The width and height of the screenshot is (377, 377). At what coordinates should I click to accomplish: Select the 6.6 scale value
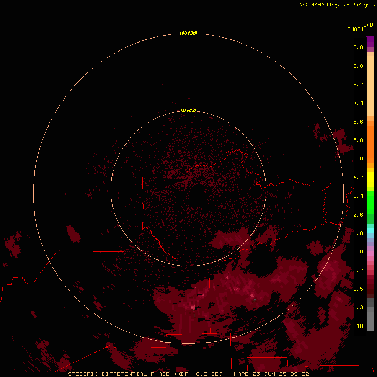(358, 121)
